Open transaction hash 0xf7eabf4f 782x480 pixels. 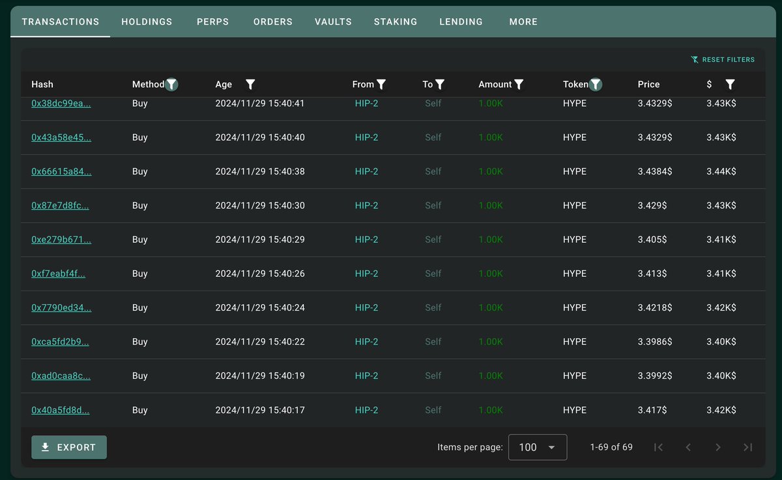tap(59, 274)
